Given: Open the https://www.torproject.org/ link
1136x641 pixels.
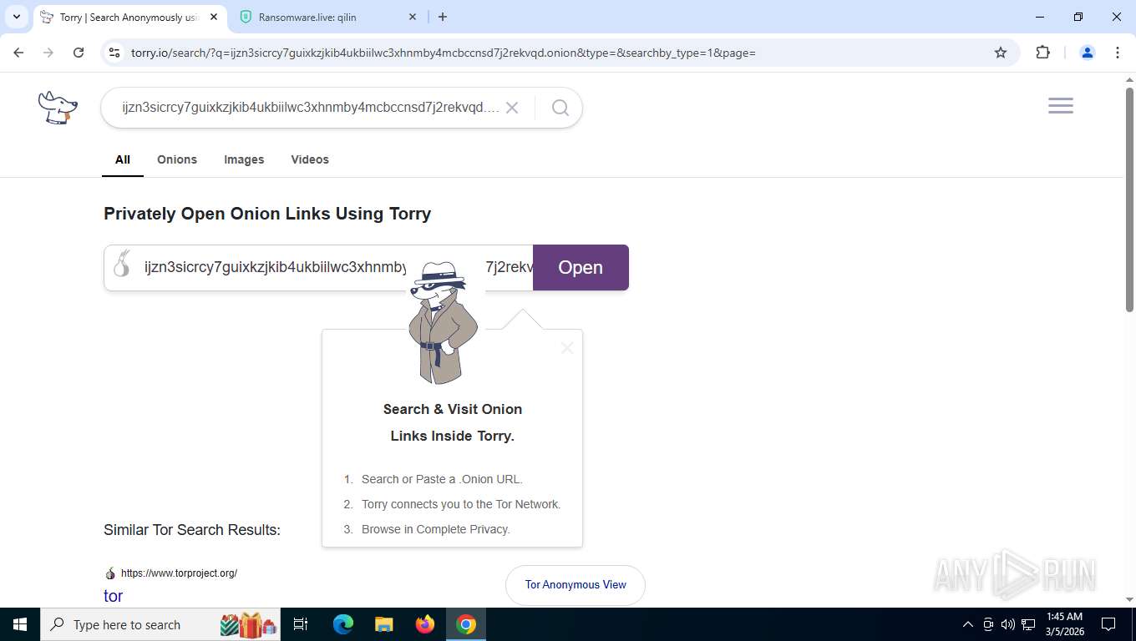Looking at the screenshot, I should tap(179, 573).
